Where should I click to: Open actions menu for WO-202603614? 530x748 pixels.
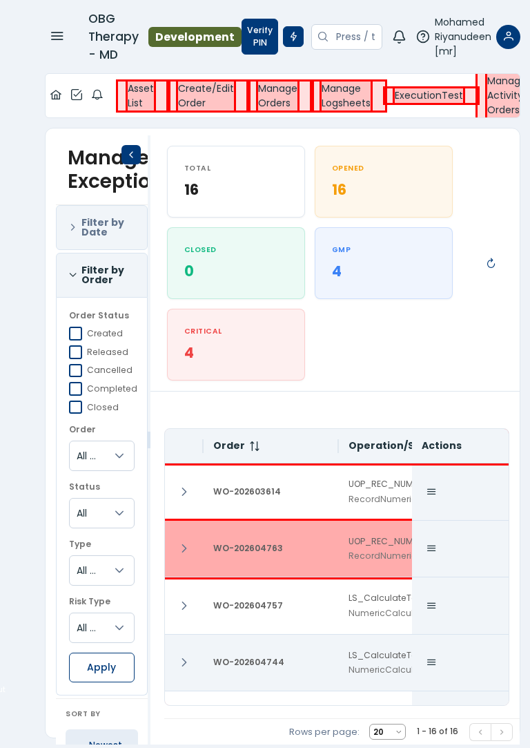click(x=431, y=492)
